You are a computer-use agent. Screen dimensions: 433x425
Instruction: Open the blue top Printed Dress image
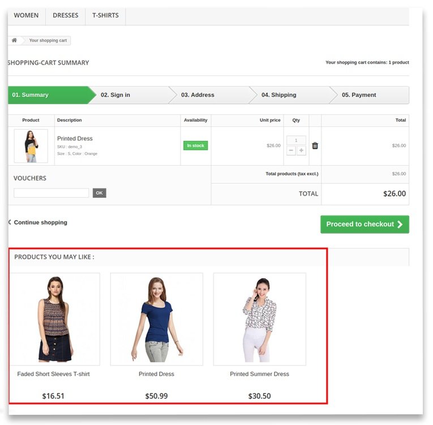pyautogui.click(x=157, y=319)
